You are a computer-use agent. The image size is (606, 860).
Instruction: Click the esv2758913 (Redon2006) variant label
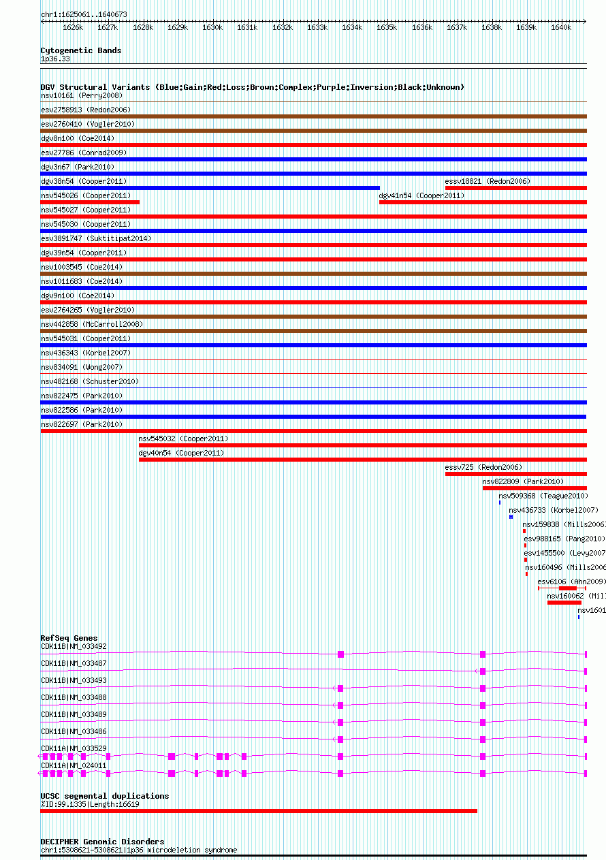point(86,110)
